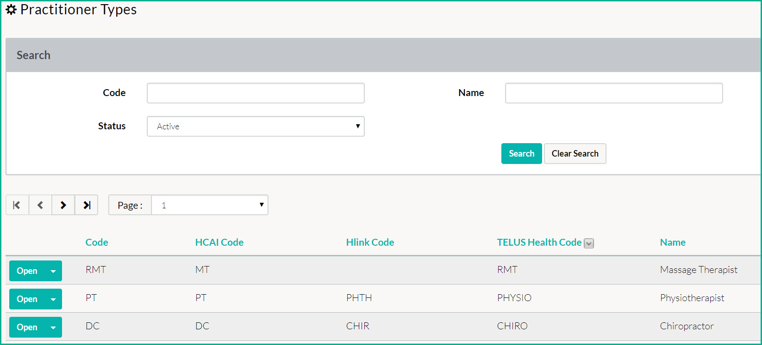762x345 pixels.
Task: Click the Practitioner Types page title
Action: point(79,10)
